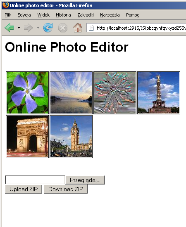Image resolution: width=186 pixels, height=227 pixels.
Task: Open the Narzędzia menu
Action: pos(110,15)
